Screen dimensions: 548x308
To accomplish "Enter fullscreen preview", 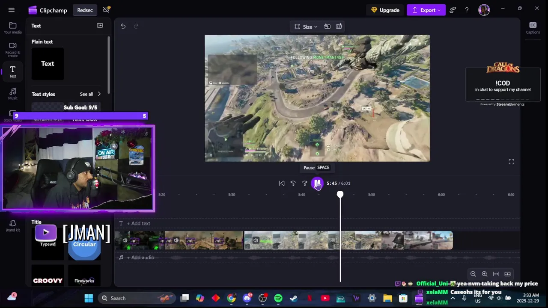I will point(511,162).
